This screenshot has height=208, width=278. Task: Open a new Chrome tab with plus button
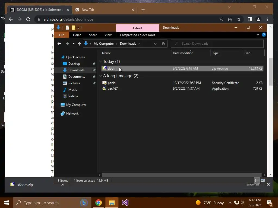point(143,10)
